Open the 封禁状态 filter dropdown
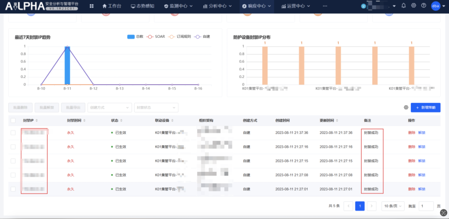This screenshot has width=449, height=219. click(x=156, y=107)
